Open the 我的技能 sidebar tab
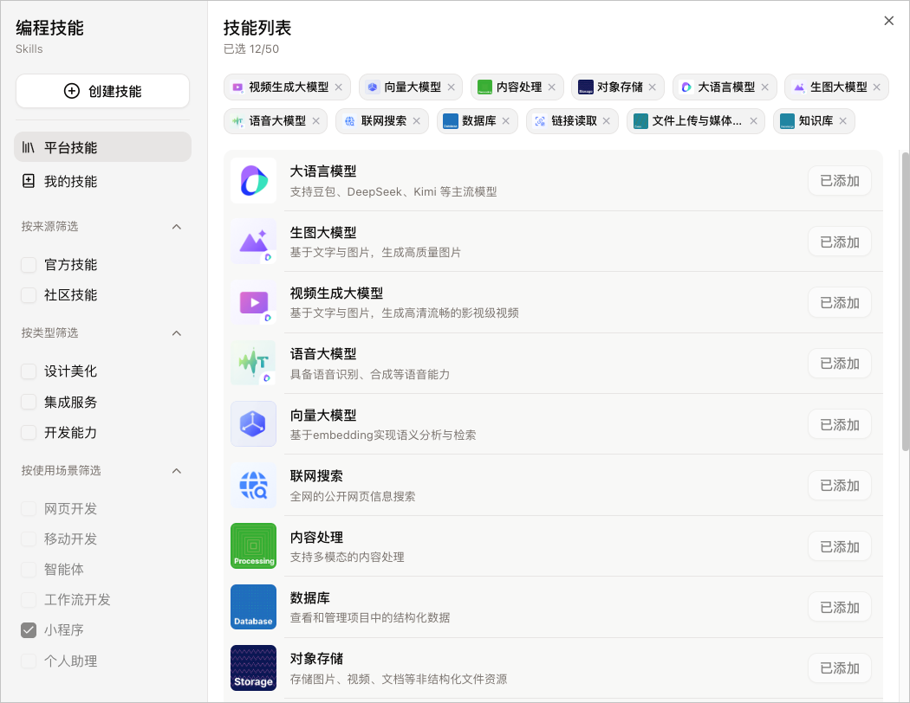910x703 pixels. tap(103, 182)
